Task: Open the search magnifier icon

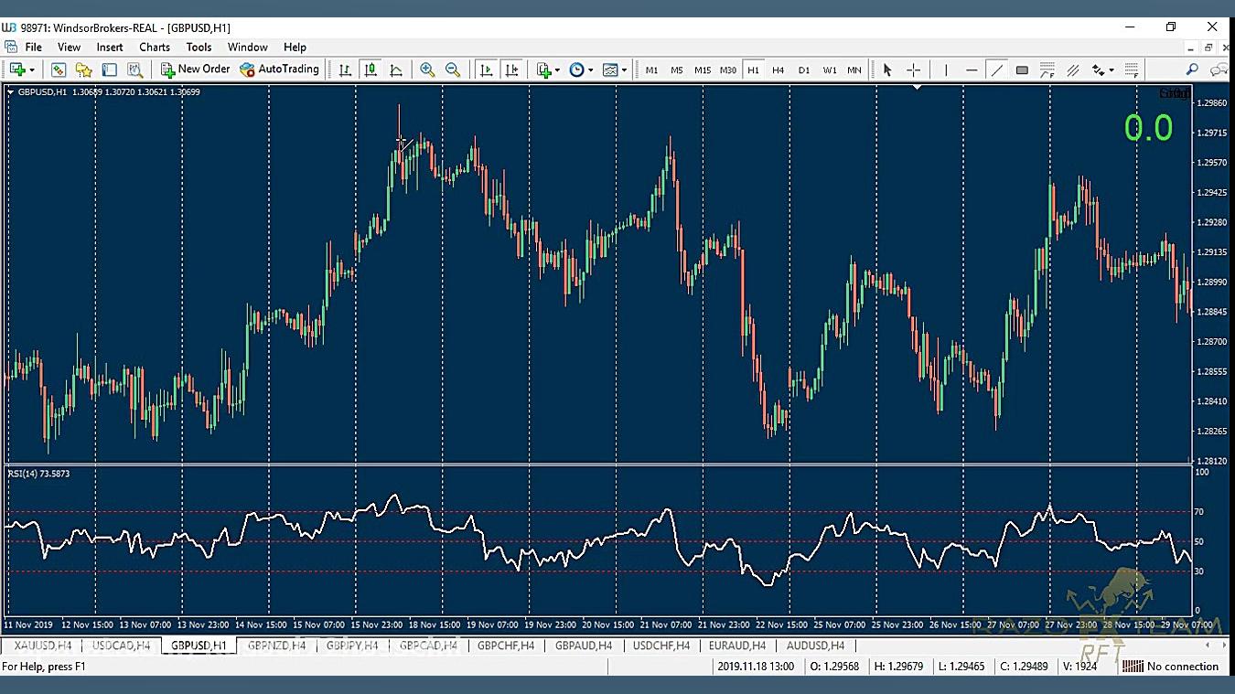Action: tap(1192, 69)
